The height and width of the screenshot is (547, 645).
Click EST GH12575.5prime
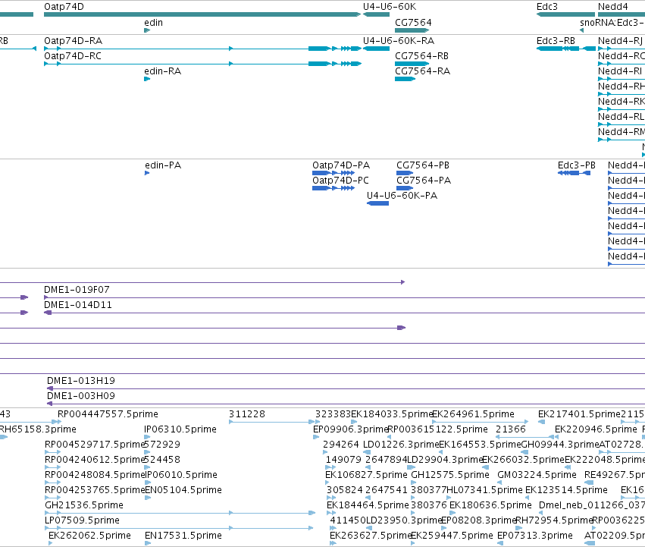[450, 475]
